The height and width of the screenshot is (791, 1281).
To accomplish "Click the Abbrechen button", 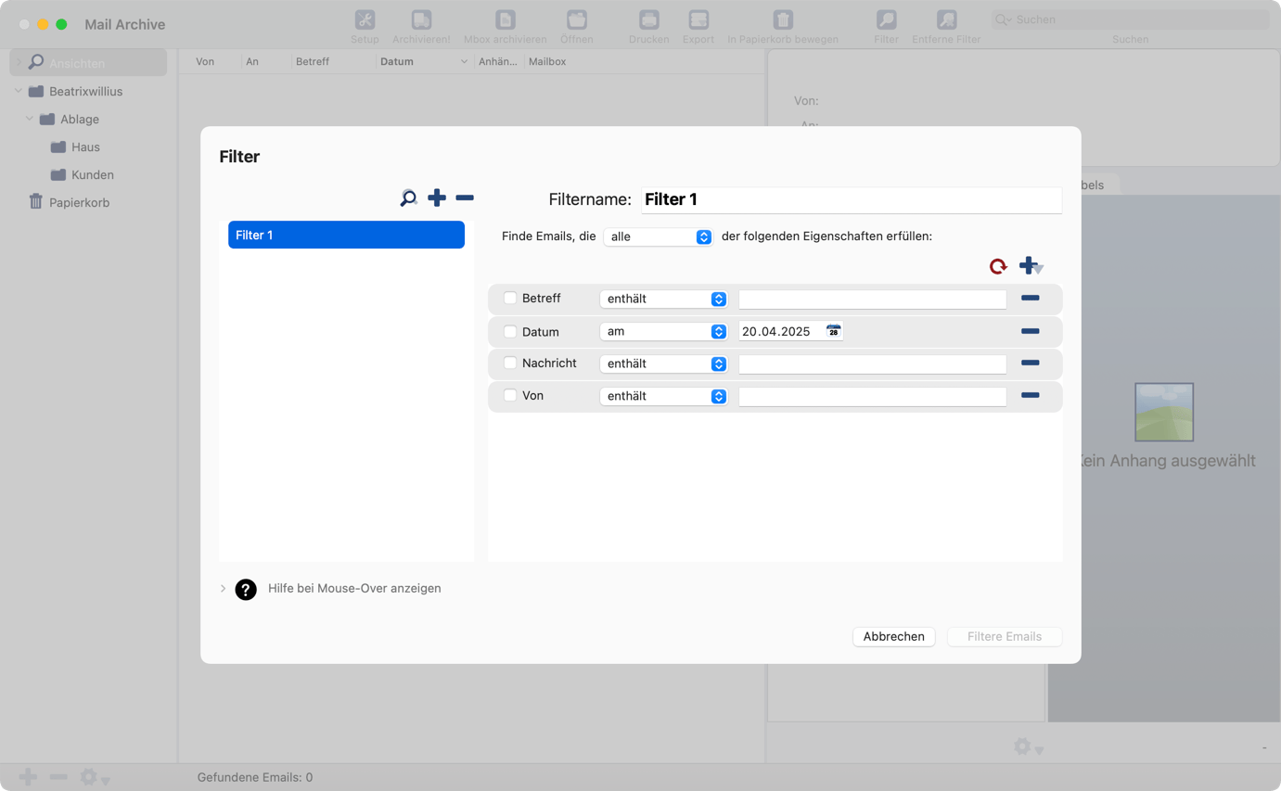I will [893, 637].
